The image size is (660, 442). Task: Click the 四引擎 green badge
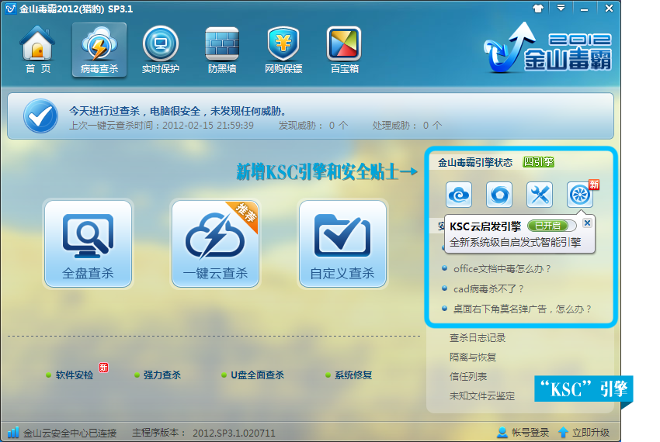point(538,162)
